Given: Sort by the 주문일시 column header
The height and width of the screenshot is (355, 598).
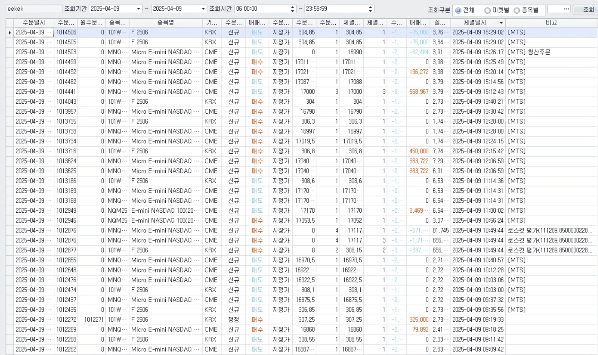Looking at the screenshot, I should pos(34,23).
